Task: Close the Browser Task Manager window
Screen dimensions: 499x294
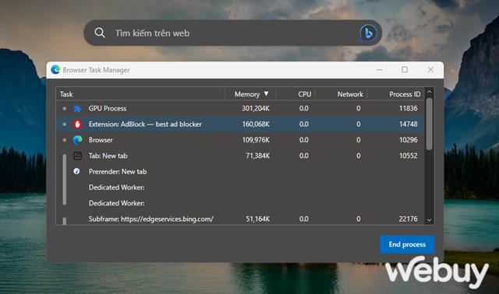Action: (430, 69)
